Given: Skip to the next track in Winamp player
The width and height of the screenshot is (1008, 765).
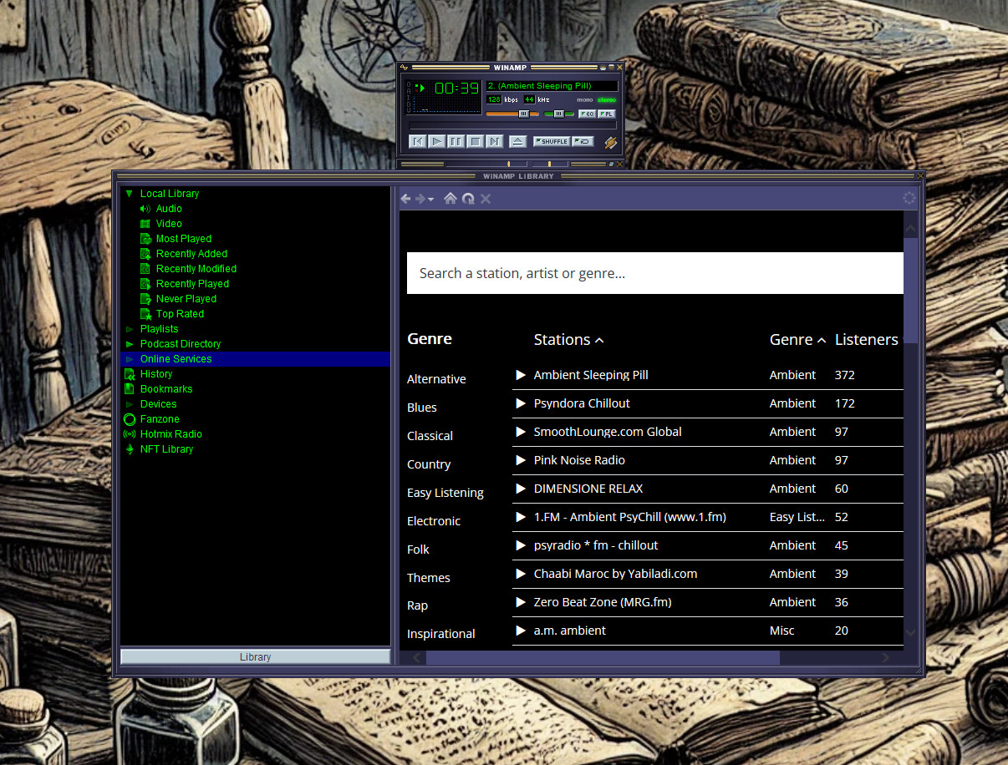Looking at the screenshot, I should tap(495, 141).
